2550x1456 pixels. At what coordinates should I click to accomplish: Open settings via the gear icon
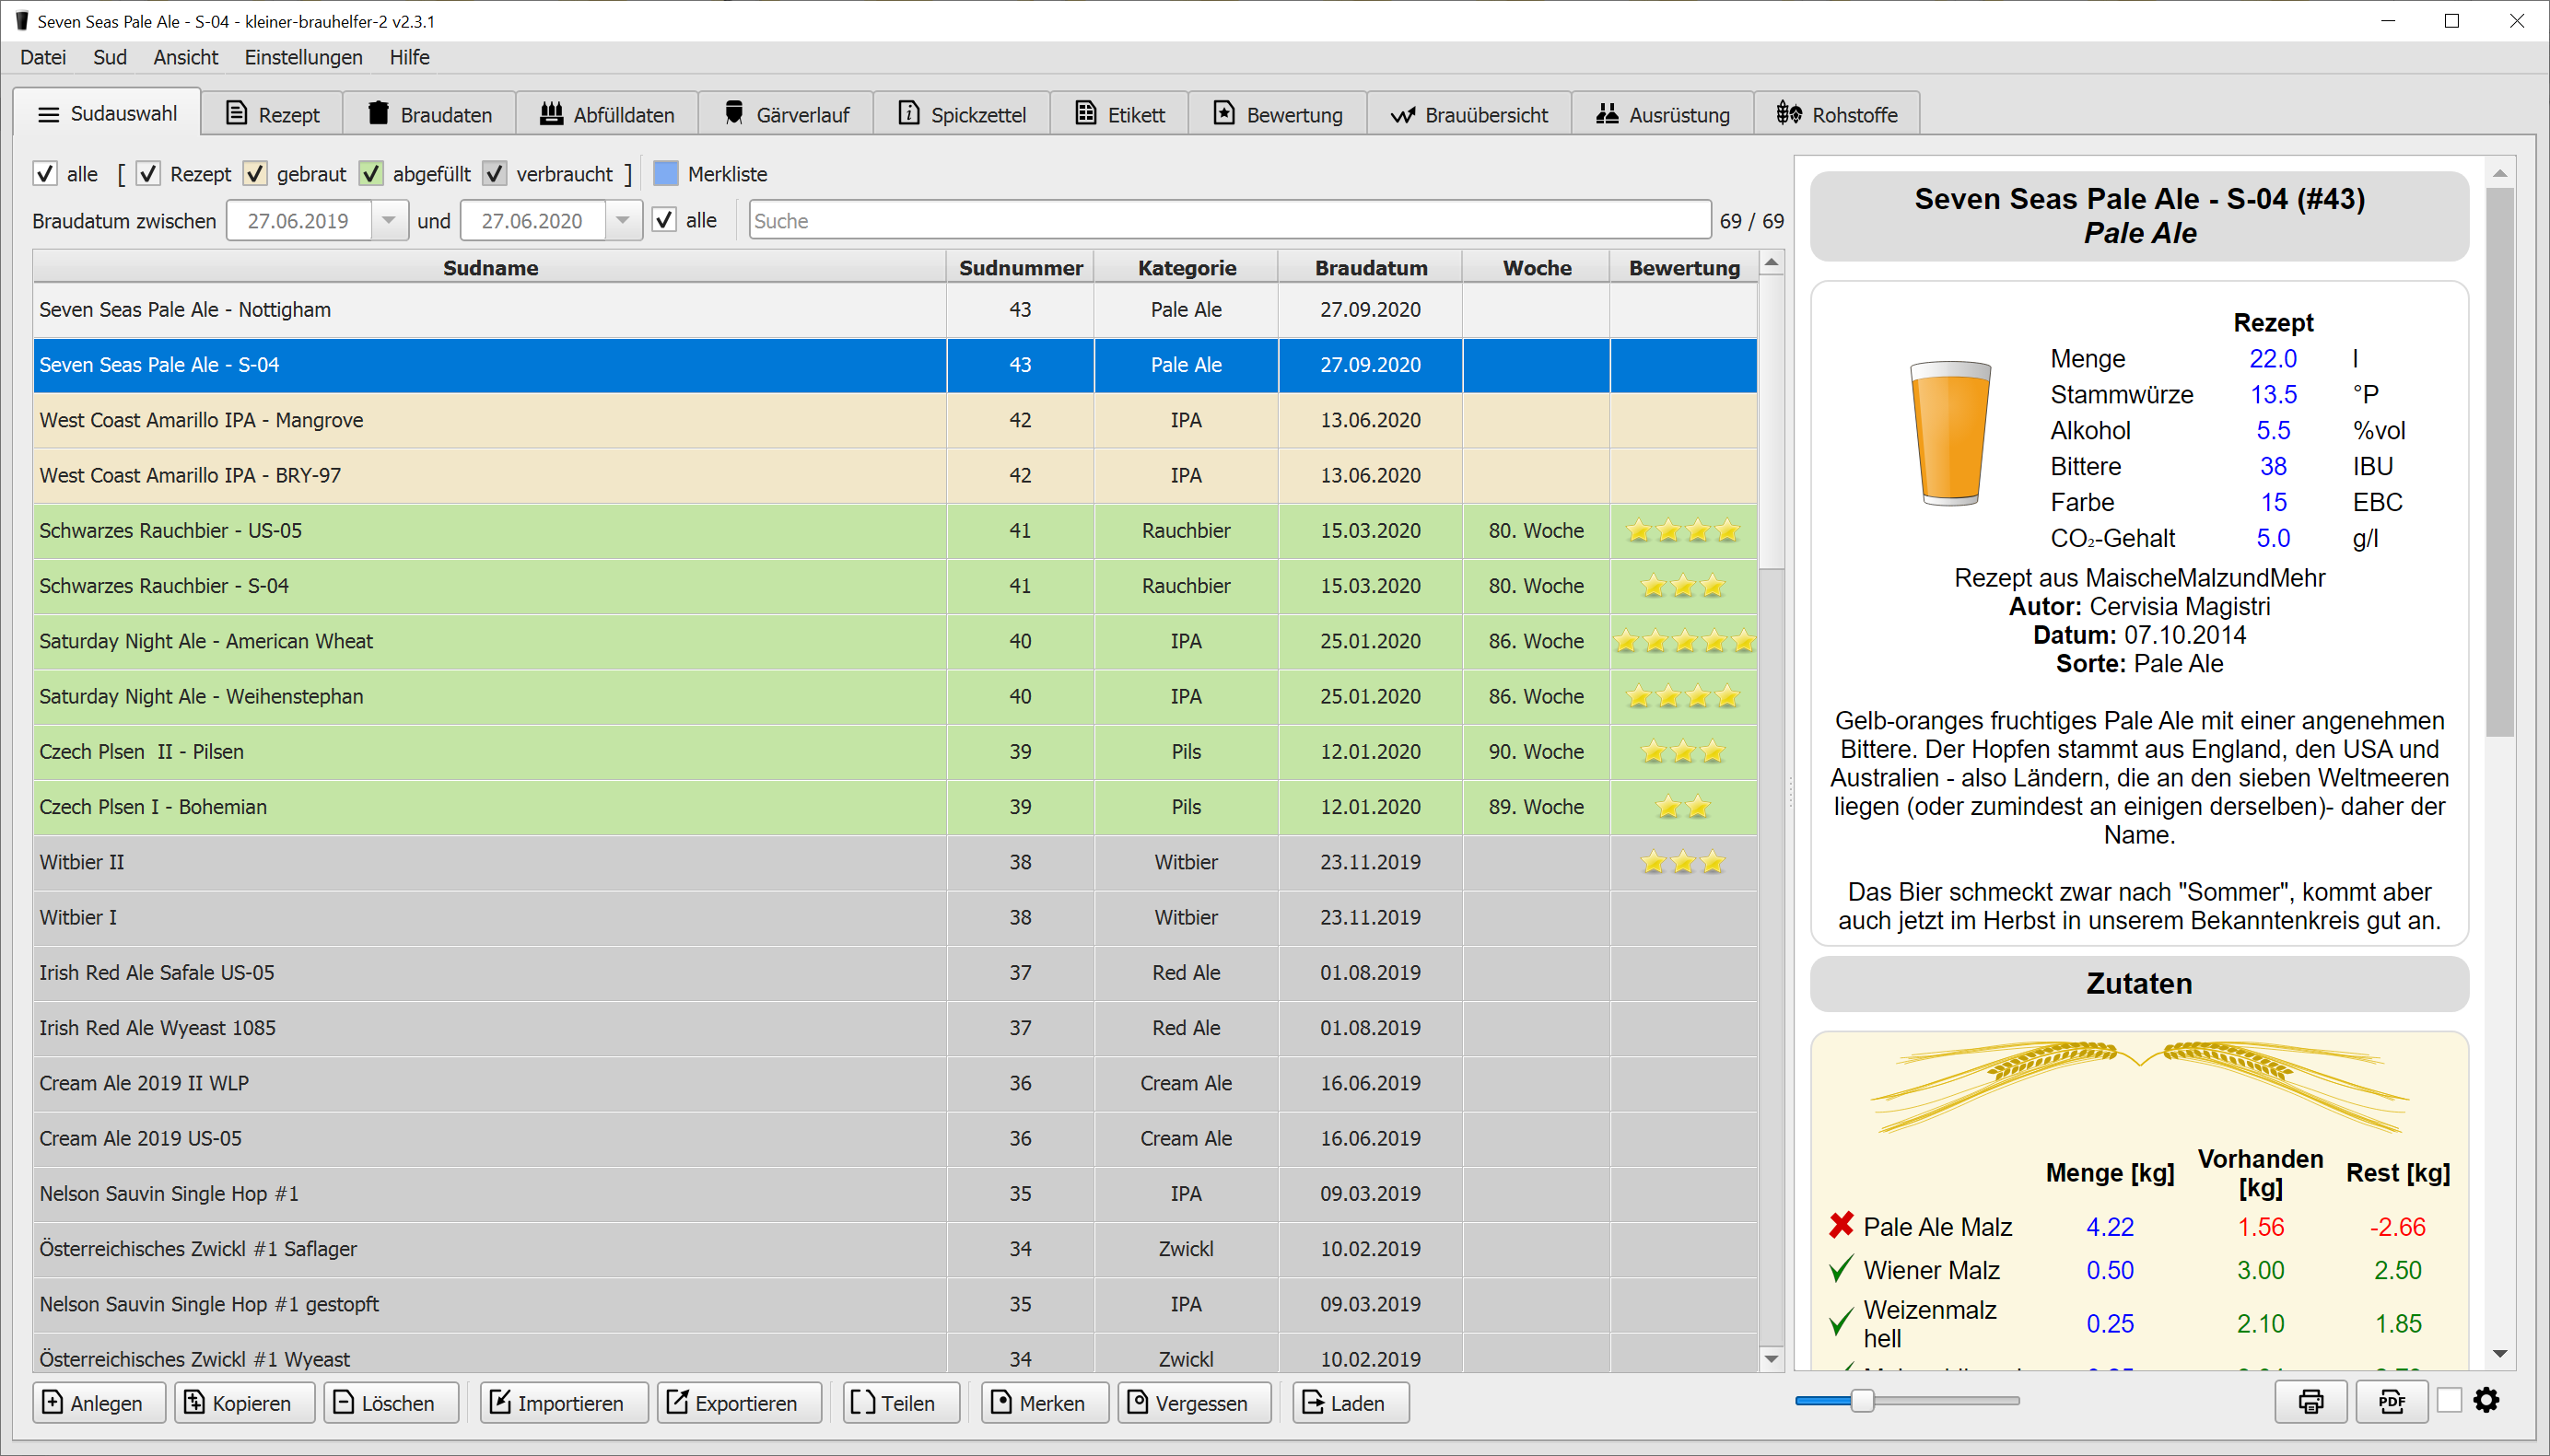tap(2486, 1401)
